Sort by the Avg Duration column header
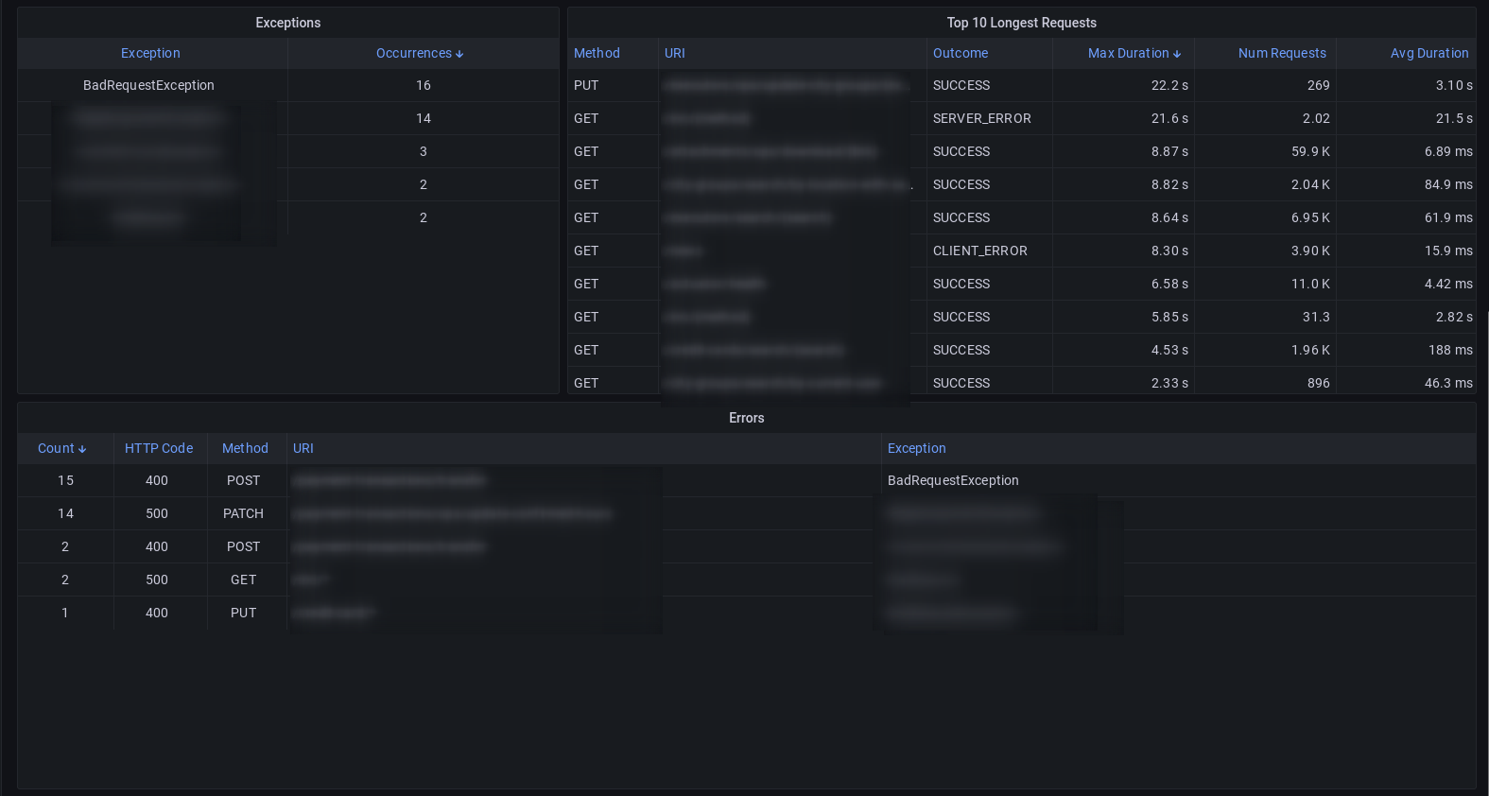Viewport: 1489px width, 796px height. click(x=1429, y=53)
